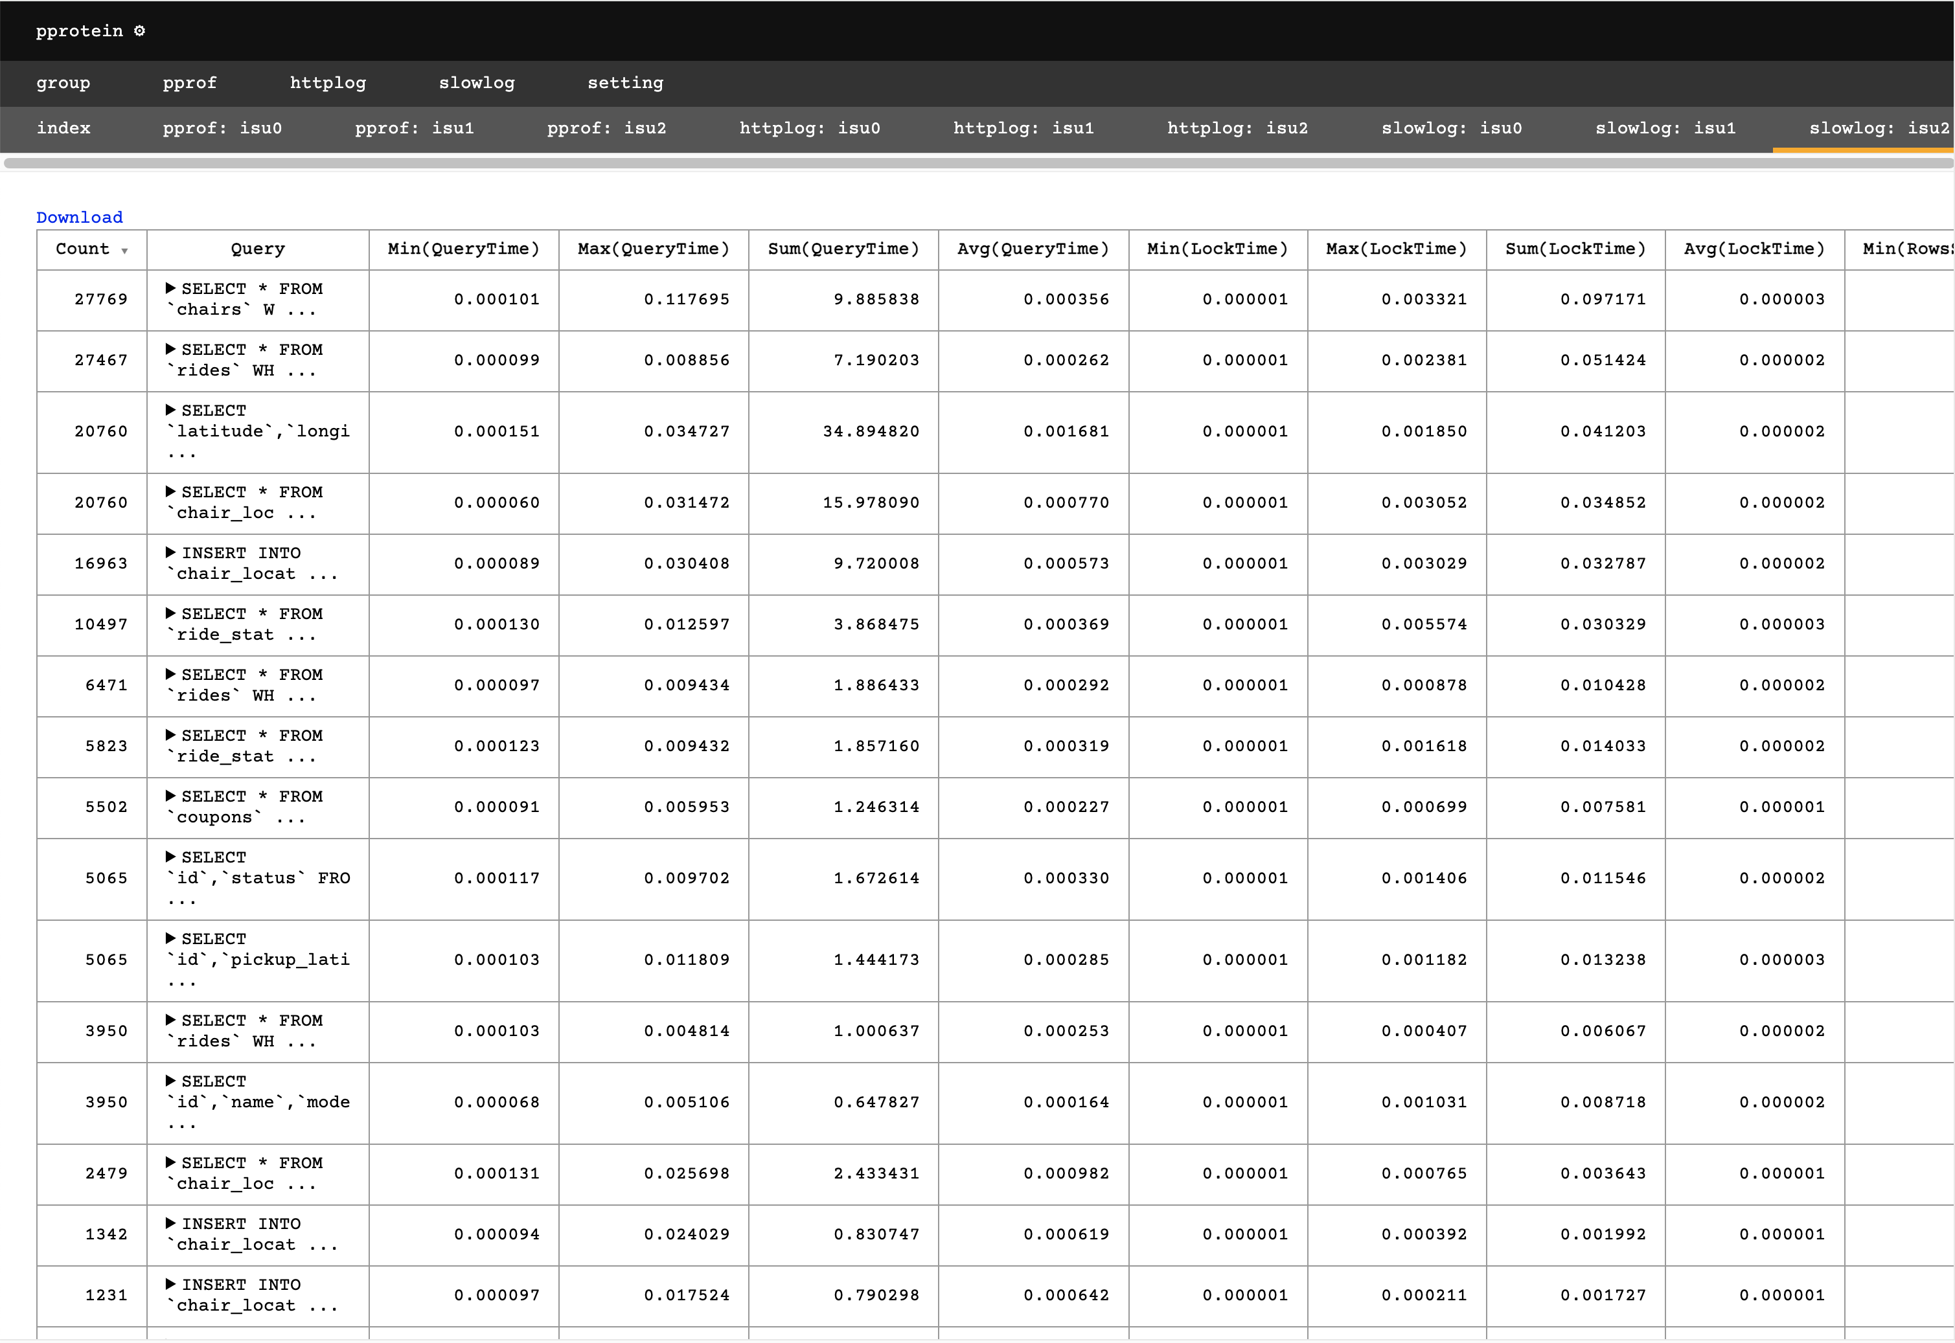Click the Max(LockTime) value 0.005574

tap(1424, 624)
